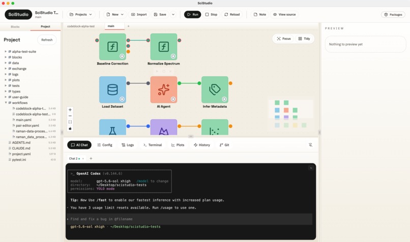Click the Codex prompt input field
The height and width of the screenshot is (242, 410).
[190, 219]
